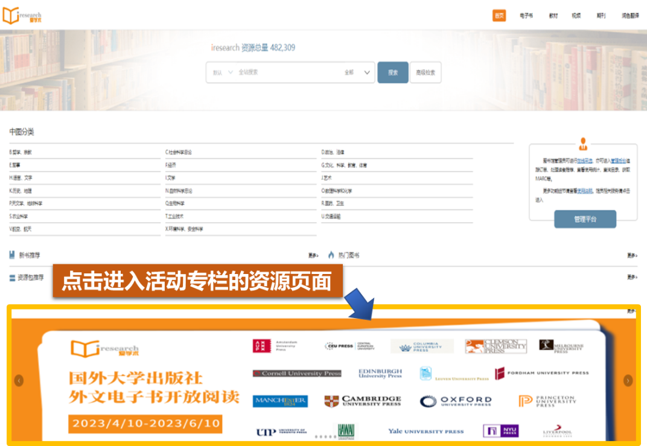The width and height of the screenshot is (647, 446).
Task: Click the book icon beside 新书推荐
Action: coord(13,255)
